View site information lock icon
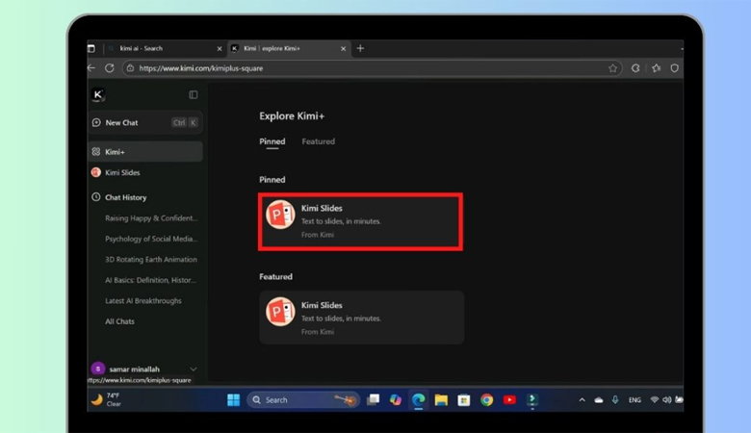Viewport: 751px width, 433px height. tap(130, 68)
